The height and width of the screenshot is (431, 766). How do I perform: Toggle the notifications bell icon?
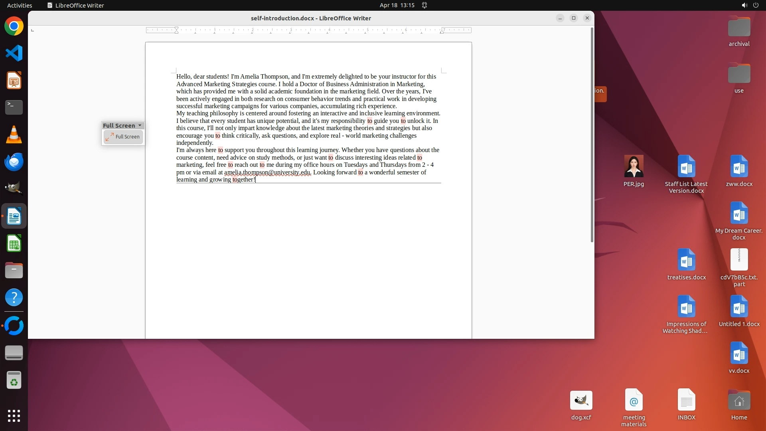click(x=424, y=5)
